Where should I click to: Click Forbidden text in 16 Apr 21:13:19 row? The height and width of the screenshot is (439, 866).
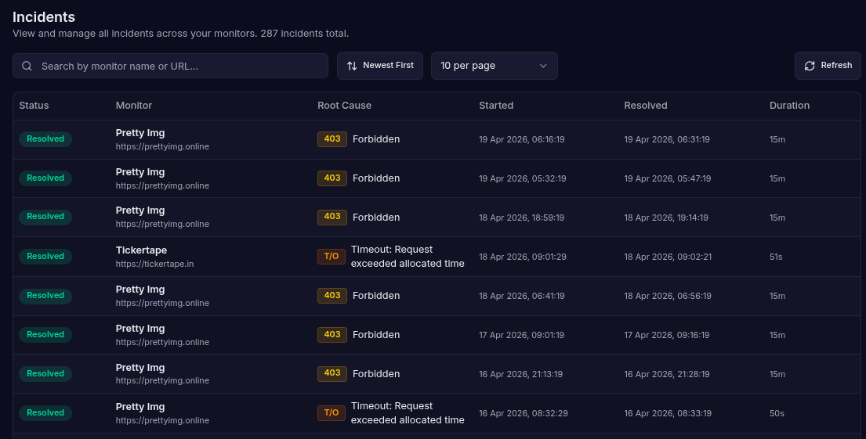click(x=376, y=374)
